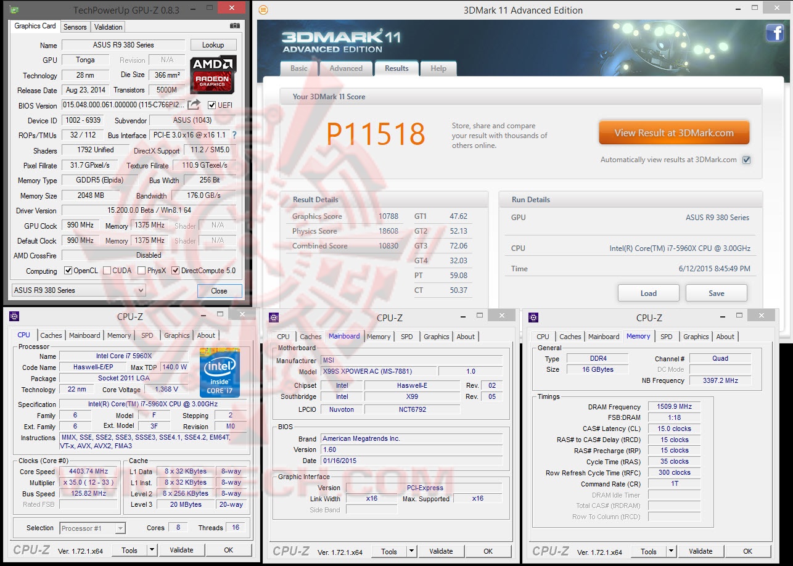
Task: Open the Validation tab in GPU-Z
Action: tap(109, 27)
